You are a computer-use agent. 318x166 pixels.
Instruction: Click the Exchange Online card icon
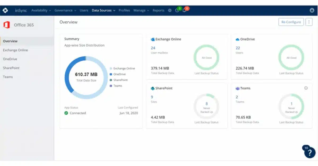[x=153, y=39]
